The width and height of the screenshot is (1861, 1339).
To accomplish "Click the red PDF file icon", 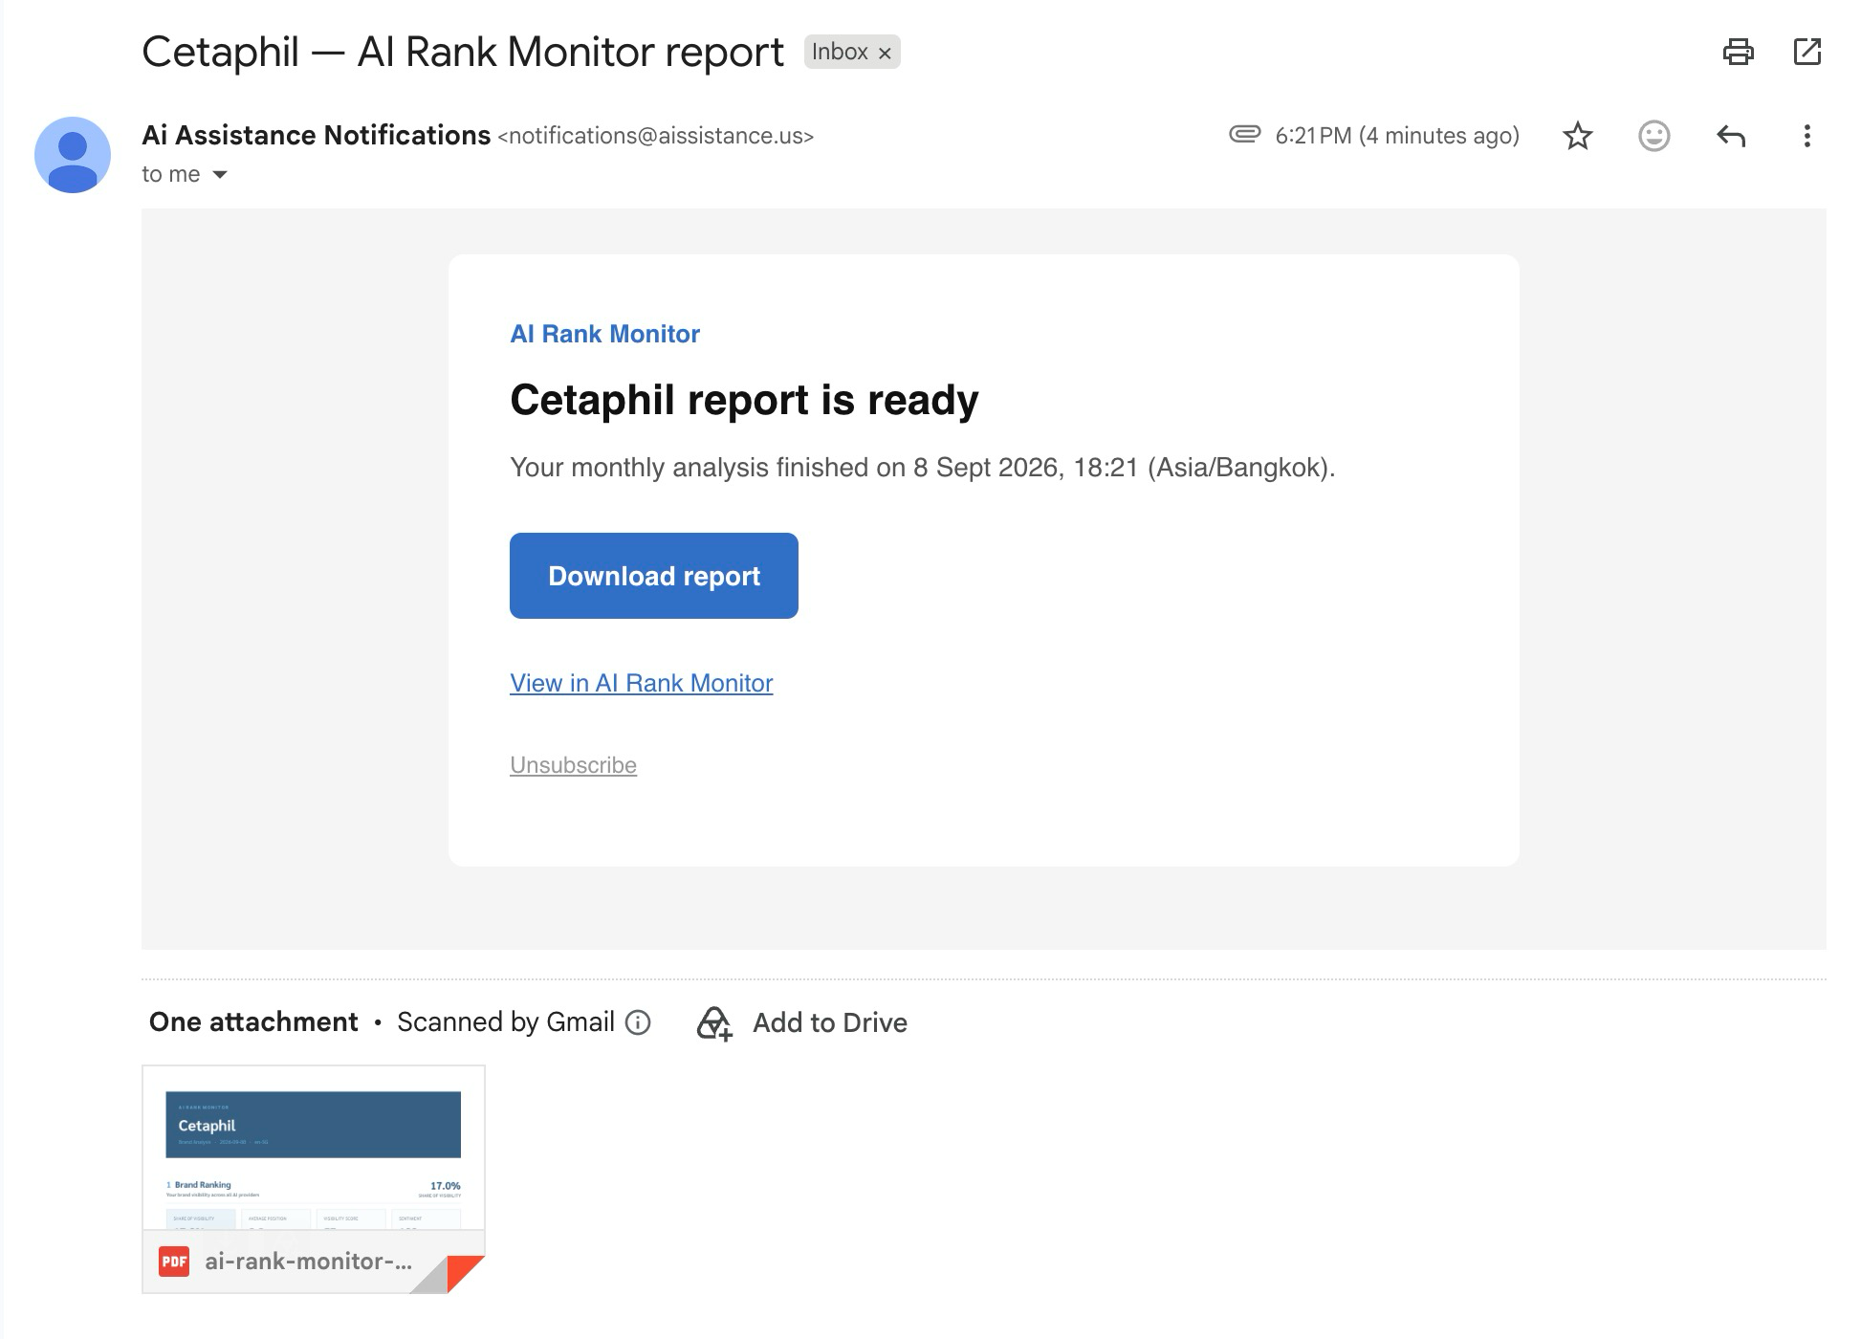I will pyautogui.click(x=174, y=1262).
